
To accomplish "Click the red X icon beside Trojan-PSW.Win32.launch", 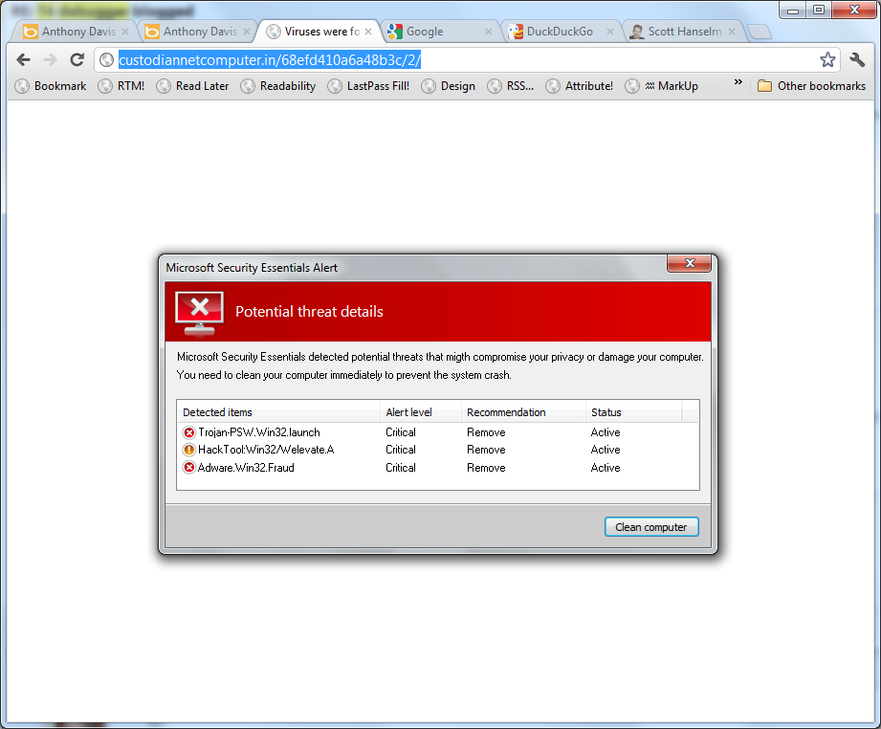I will (x=189, y=432).
